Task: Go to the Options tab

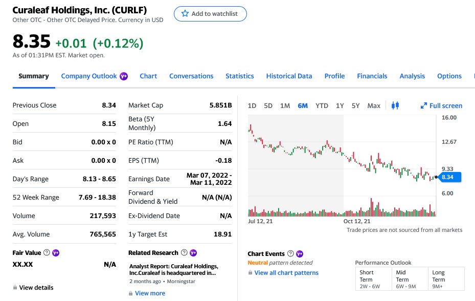Action: coord(449,76)
